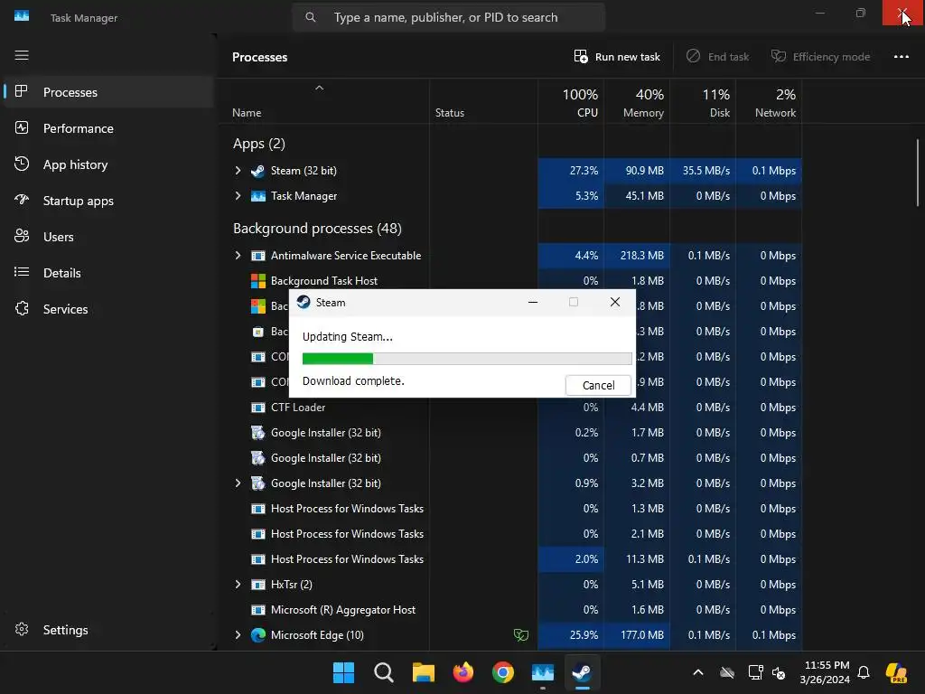
Task: Open the hamburger navigation menu
Action: point(22,55)
